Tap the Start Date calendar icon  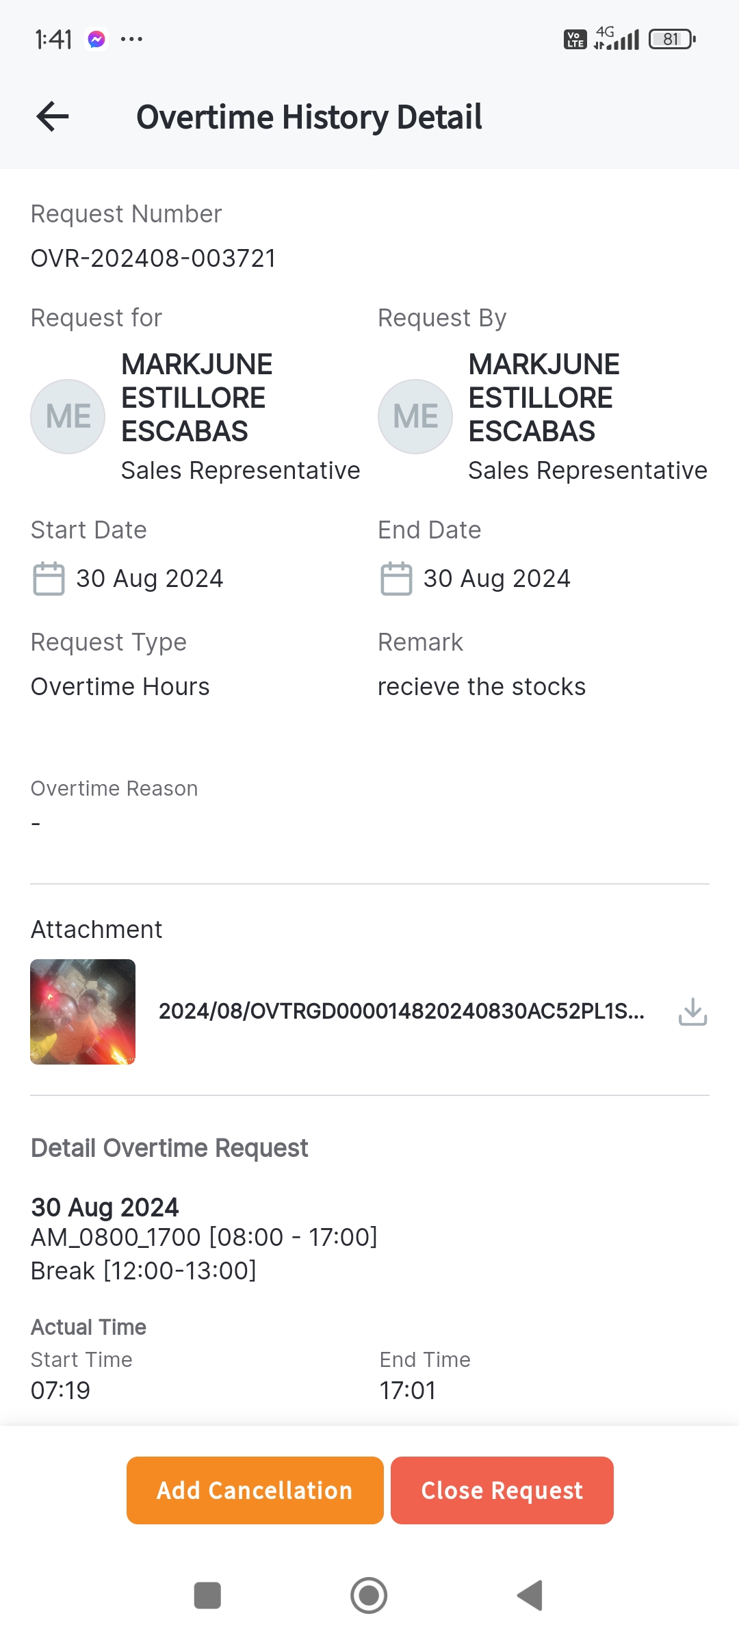click(x=49, y=579)
